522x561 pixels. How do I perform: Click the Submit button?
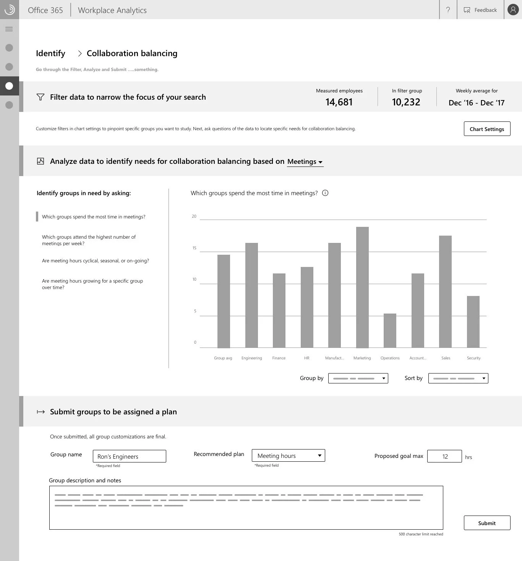click(487, 523)
